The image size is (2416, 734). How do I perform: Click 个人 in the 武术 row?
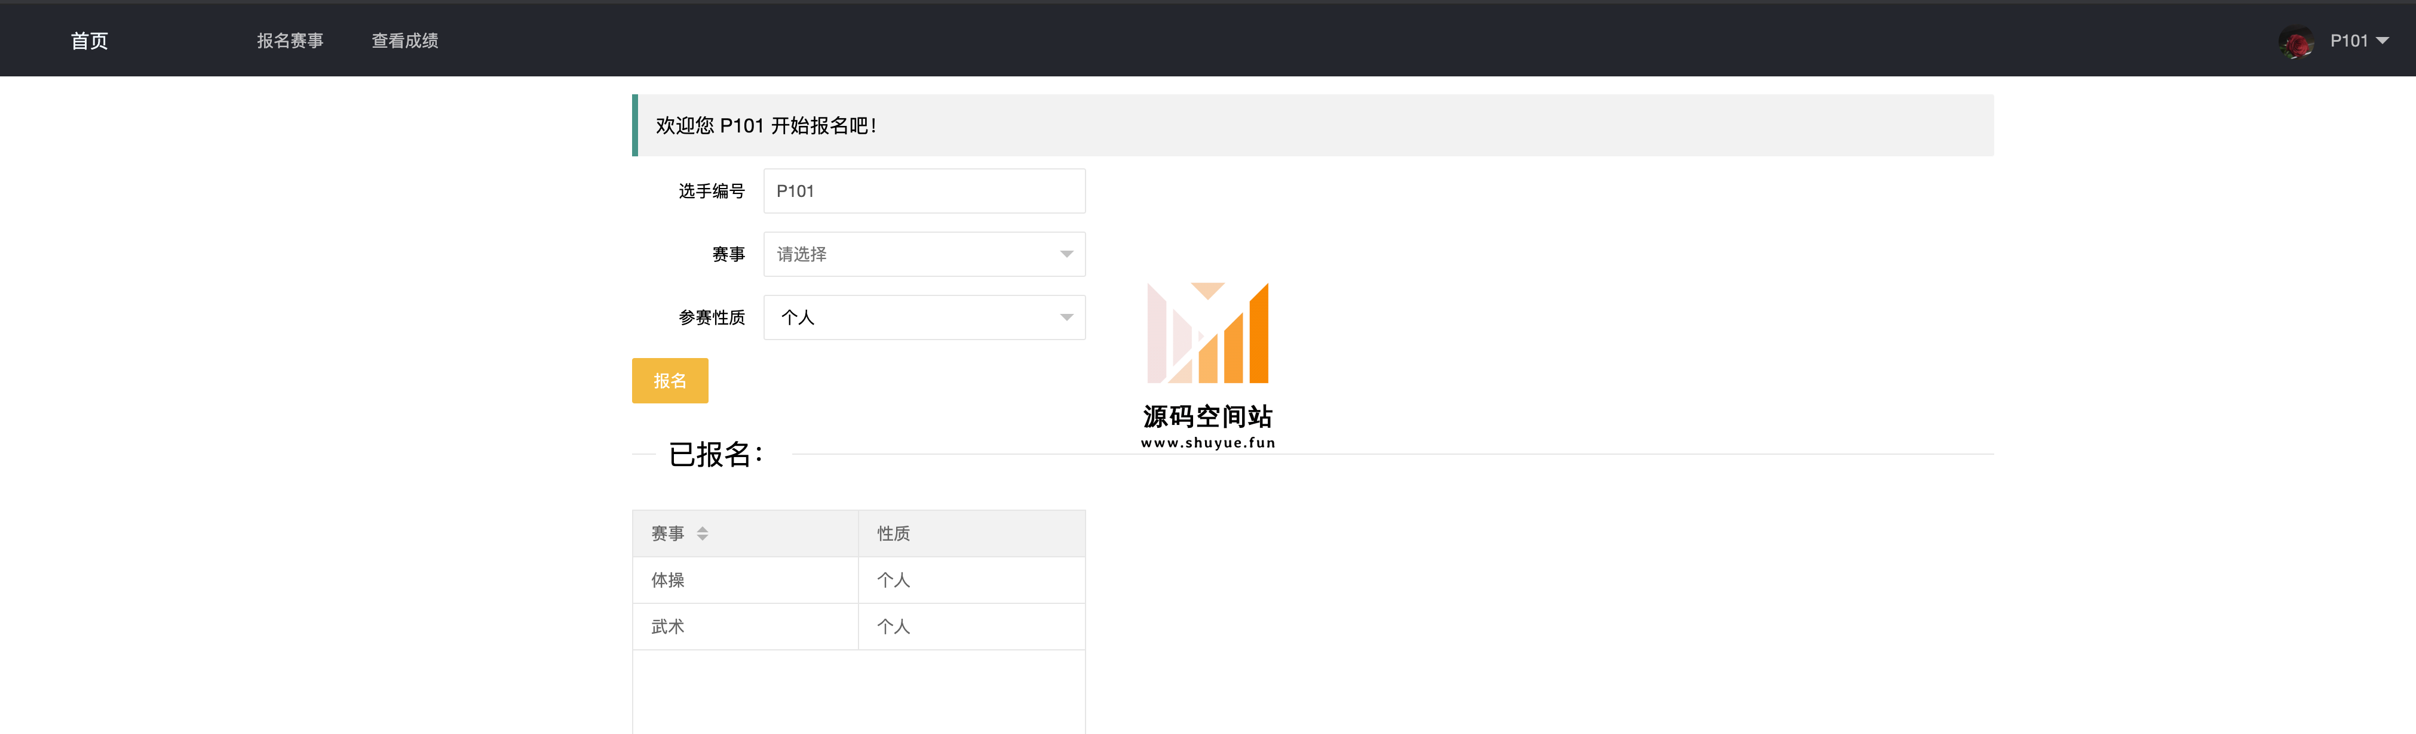pos(971,627)
